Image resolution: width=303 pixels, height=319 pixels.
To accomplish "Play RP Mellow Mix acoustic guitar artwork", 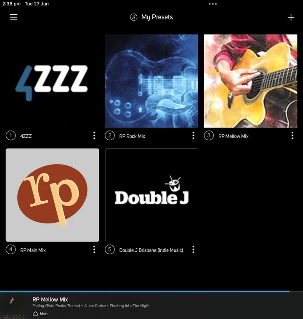I will click(250, 81).
